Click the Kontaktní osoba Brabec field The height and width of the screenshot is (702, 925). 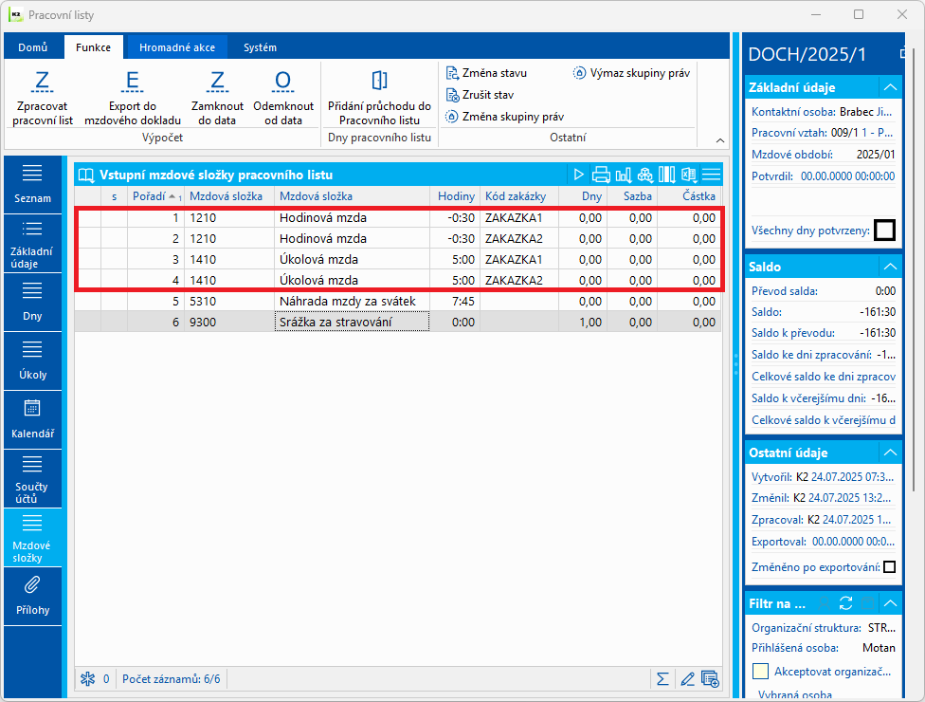click(x=822, y=112)
